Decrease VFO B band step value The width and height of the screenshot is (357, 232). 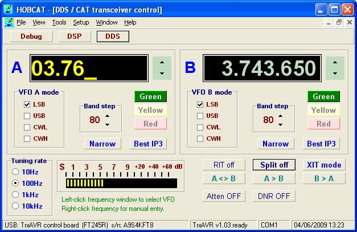click(280, 124)
